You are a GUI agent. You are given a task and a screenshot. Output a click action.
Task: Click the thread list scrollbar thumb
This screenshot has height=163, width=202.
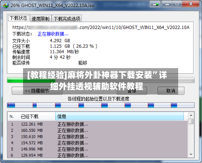click(x=191, y=121)
